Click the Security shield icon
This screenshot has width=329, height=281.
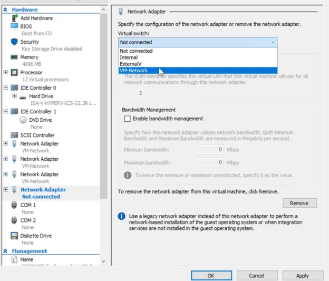(x=14, y=42)
